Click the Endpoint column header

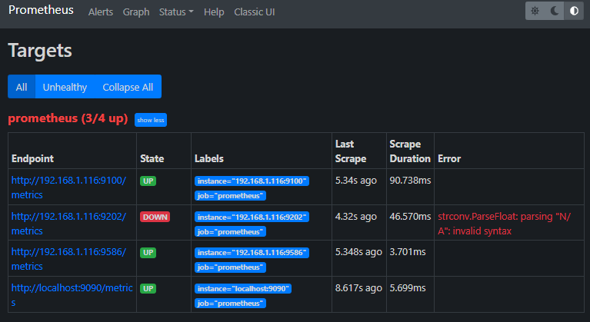(x=33, y=158)
